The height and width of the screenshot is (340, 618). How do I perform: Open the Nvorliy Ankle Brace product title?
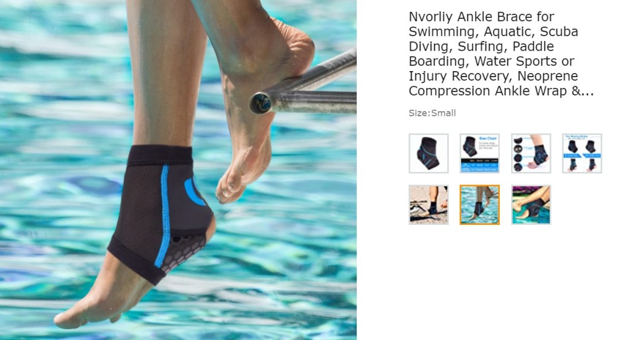(x=501, y=54)
